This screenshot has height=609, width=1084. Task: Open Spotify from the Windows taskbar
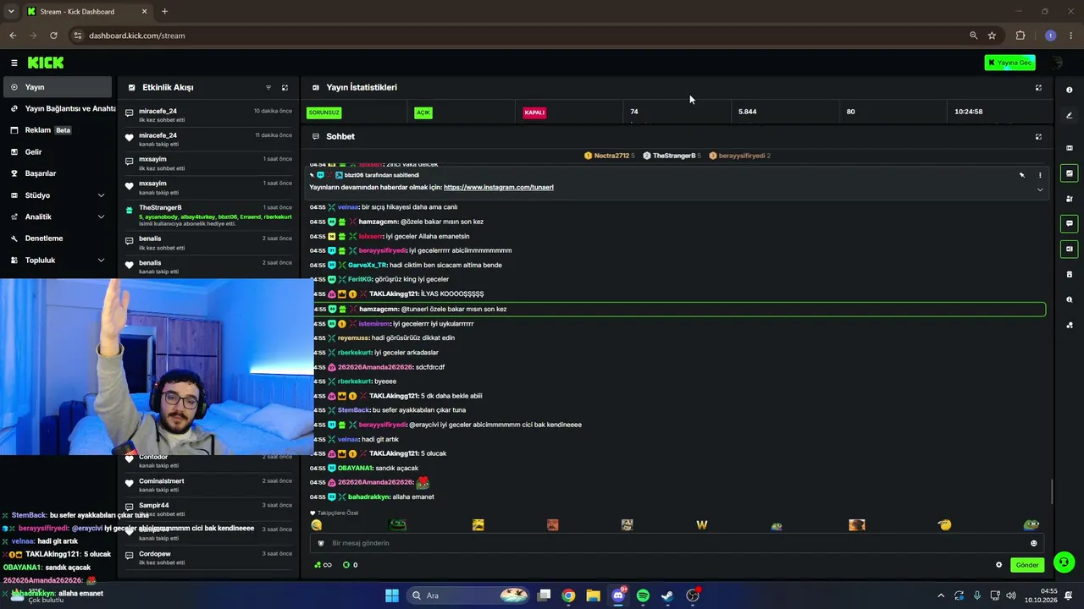(x=643, y=595)
